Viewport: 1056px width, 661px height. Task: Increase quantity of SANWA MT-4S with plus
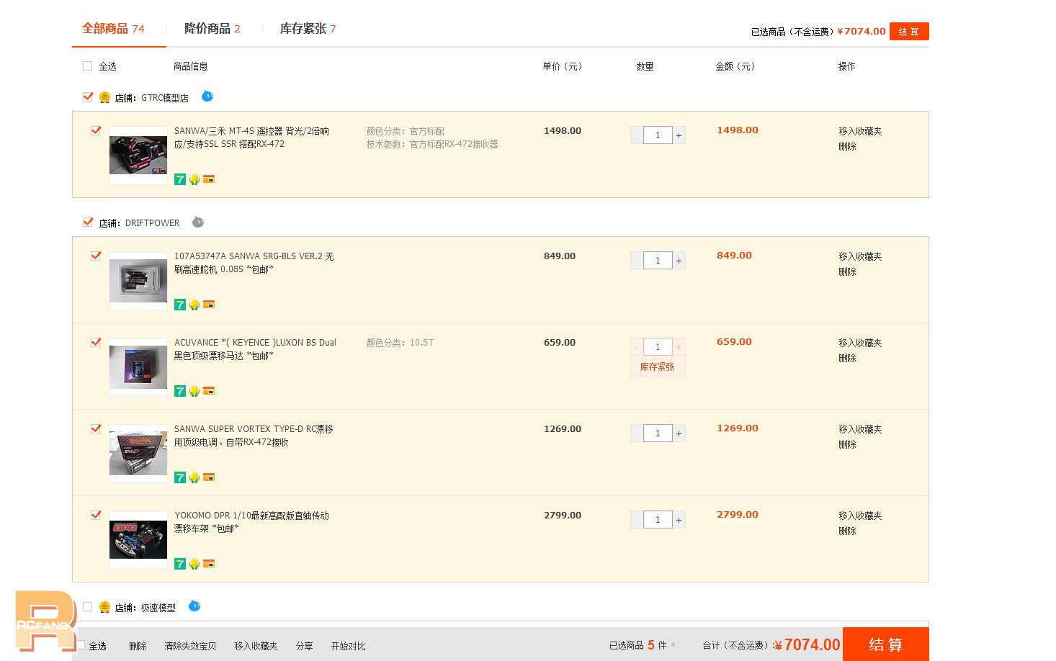click(679, 135)
